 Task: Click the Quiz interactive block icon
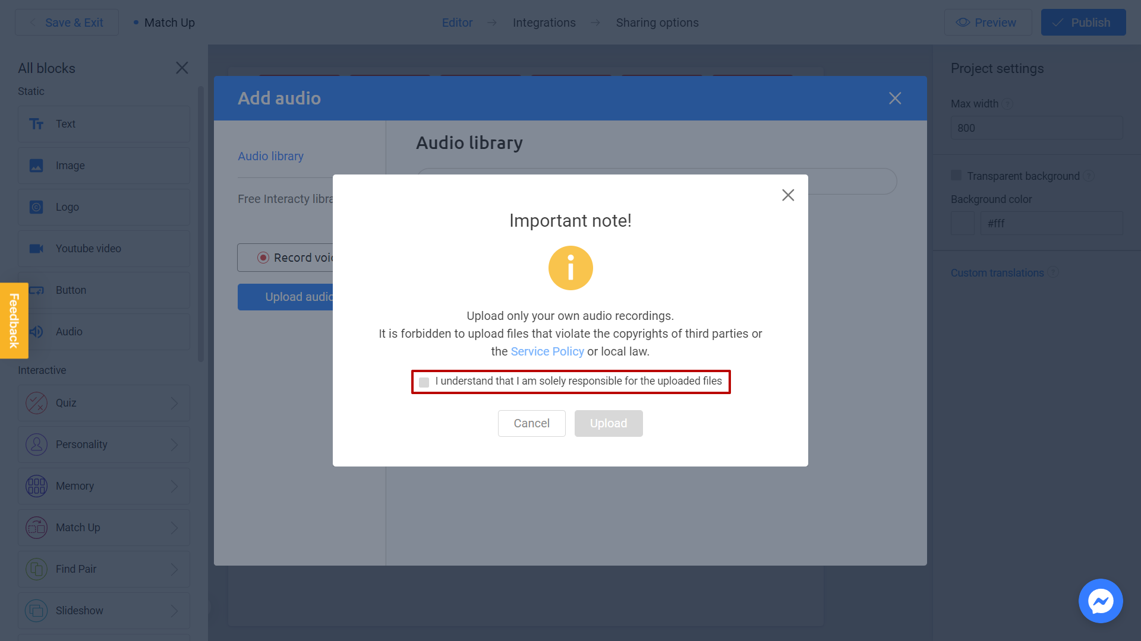click(36, 403)
